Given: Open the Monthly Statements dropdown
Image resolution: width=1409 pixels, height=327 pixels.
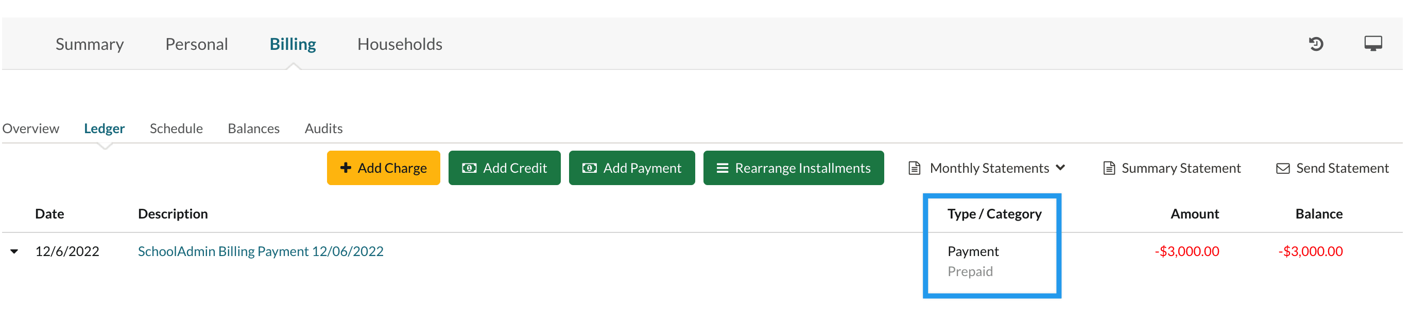Looking at the screenshot, I should click(x=989, y=168).
